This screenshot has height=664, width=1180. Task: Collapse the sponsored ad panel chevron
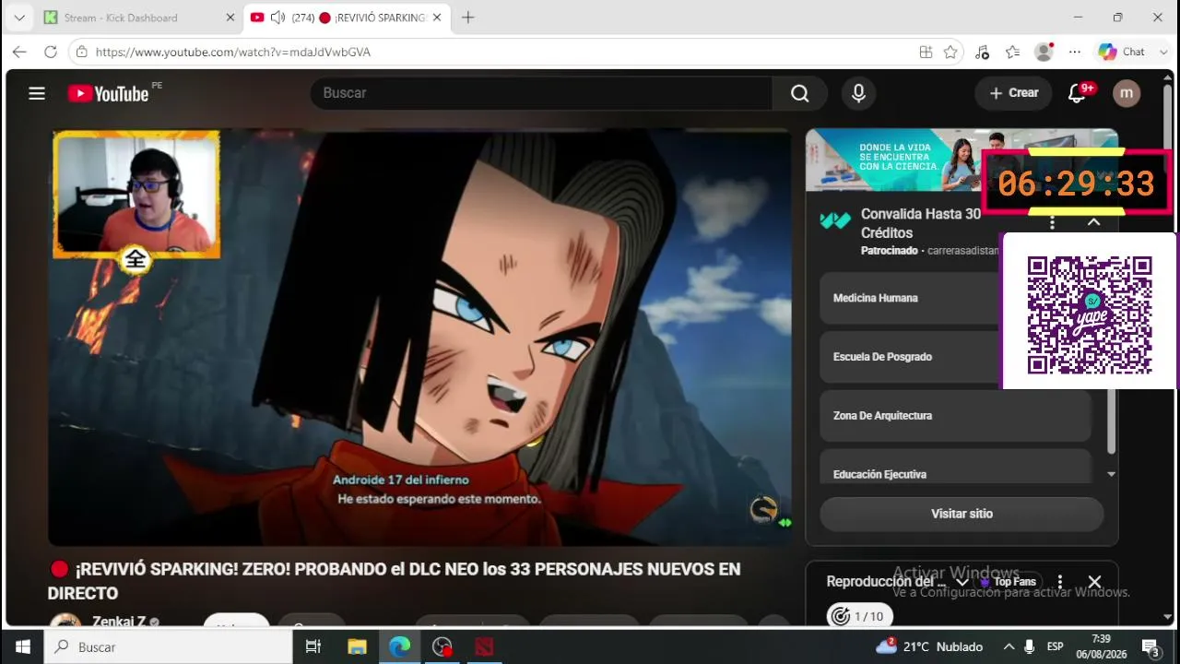[x=1093, y=222]
